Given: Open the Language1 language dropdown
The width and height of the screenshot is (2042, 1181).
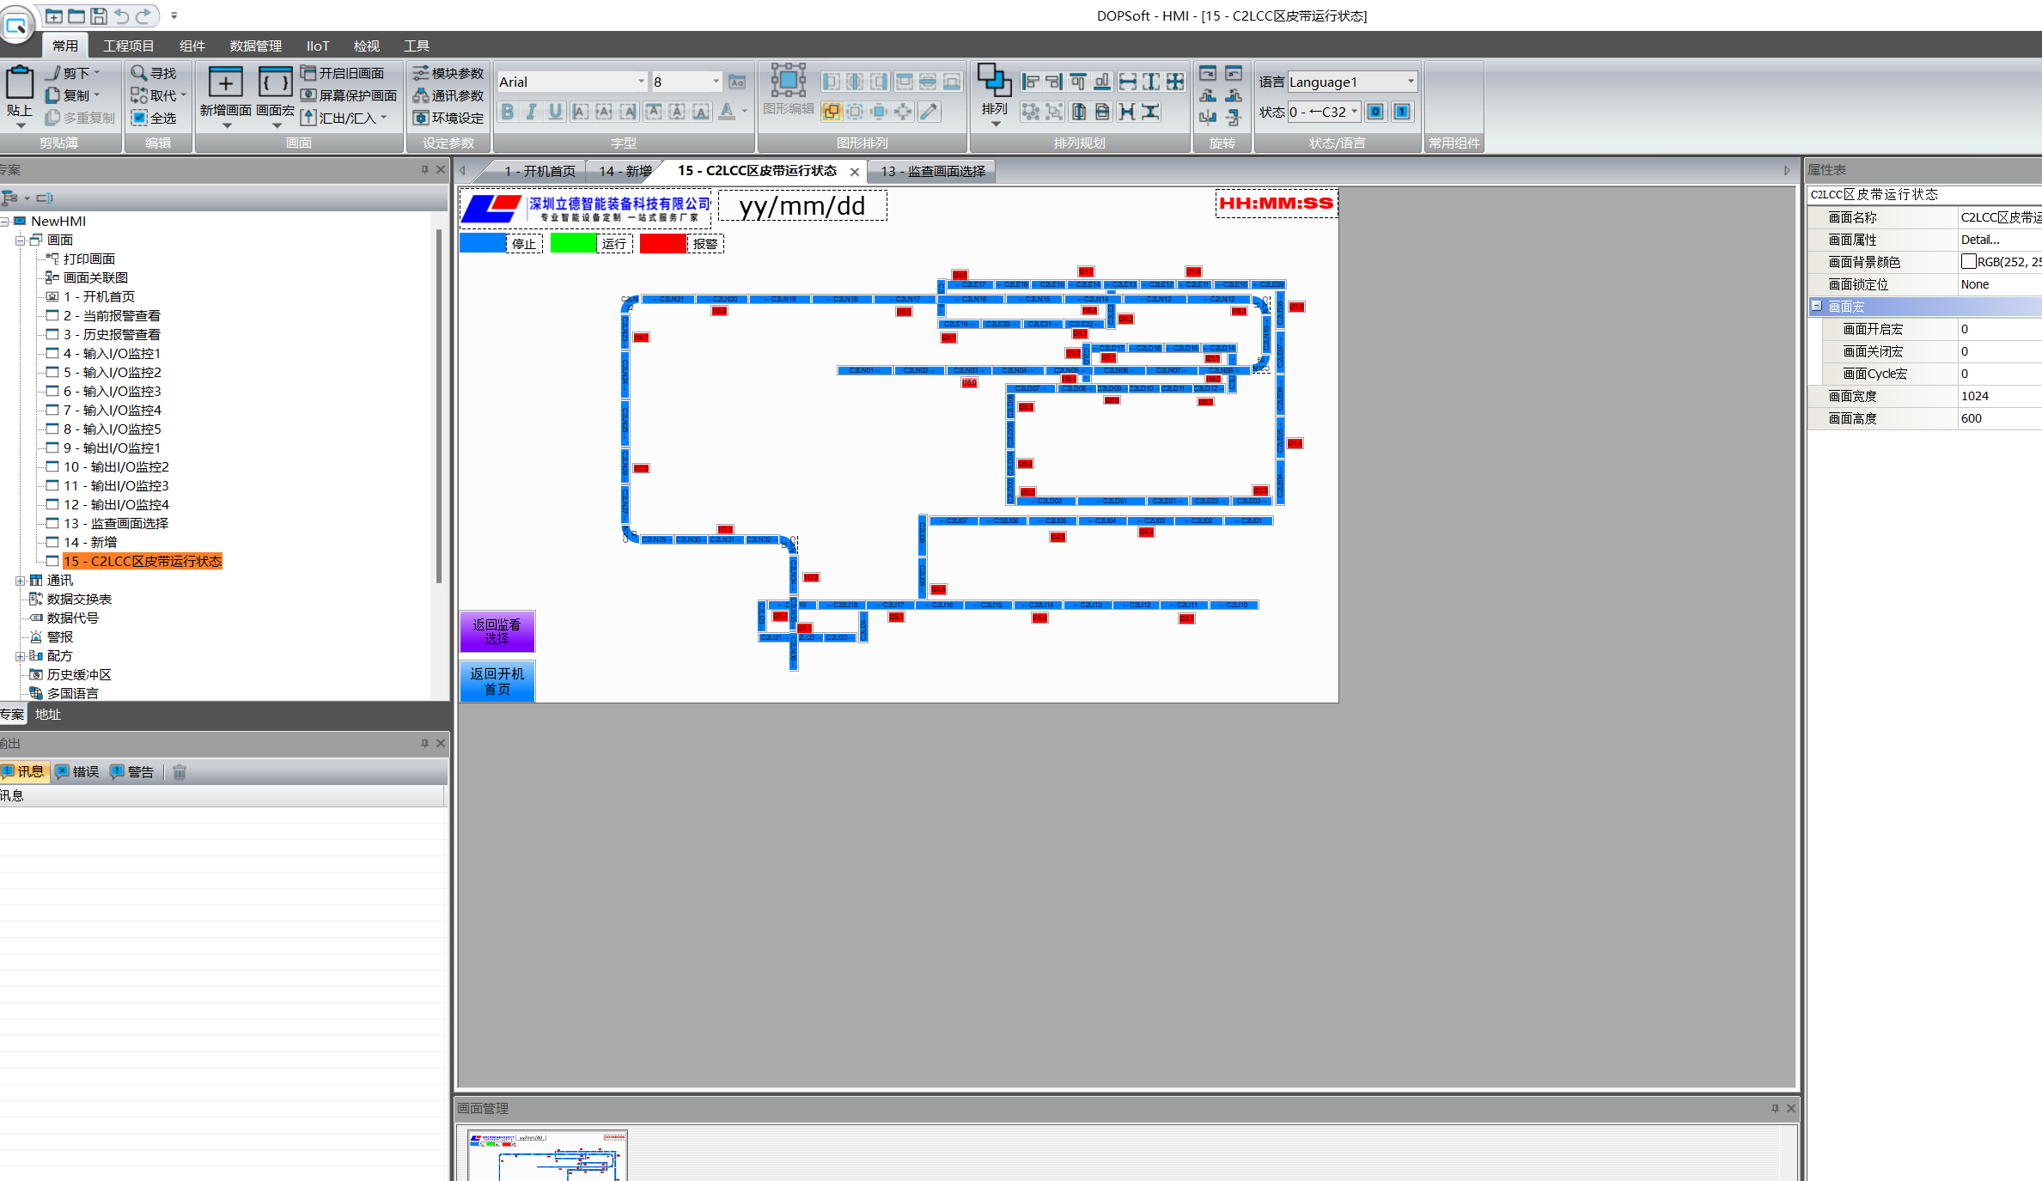Looking at the screenshot, I should pyautogui.click(x=1411, y=82).
